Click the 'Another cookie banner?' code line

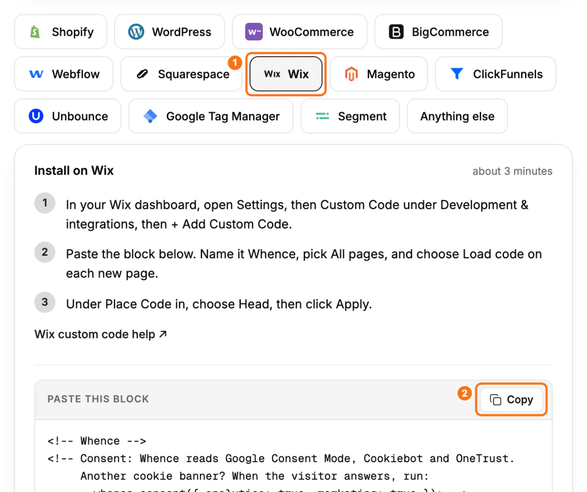pos(255,476)
